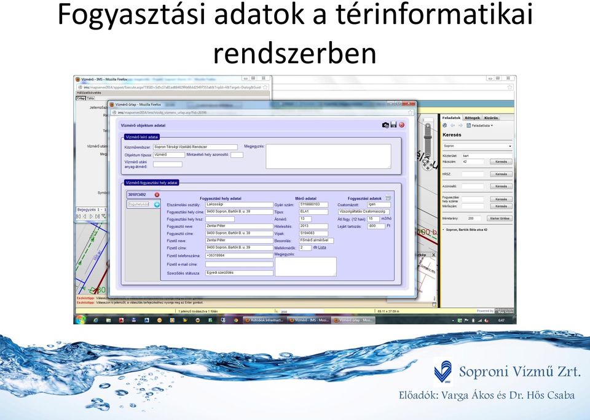Image resolution: width=590 pixels, height=420 pixels.
Task: Click the Objektum típusa field
Action: (169, 155)
